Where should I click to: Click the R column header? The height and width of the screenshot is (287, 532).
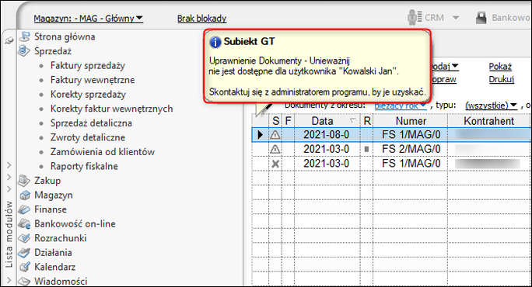coord(367,121)
